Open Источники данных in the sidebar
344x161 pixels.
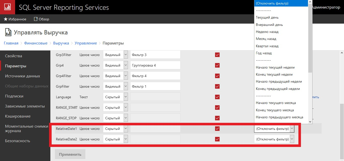(25, 76)
